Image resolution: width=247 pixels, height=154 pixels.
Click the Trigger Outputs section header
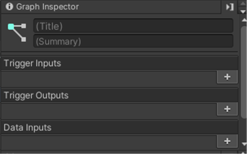(x=119, y=95)
